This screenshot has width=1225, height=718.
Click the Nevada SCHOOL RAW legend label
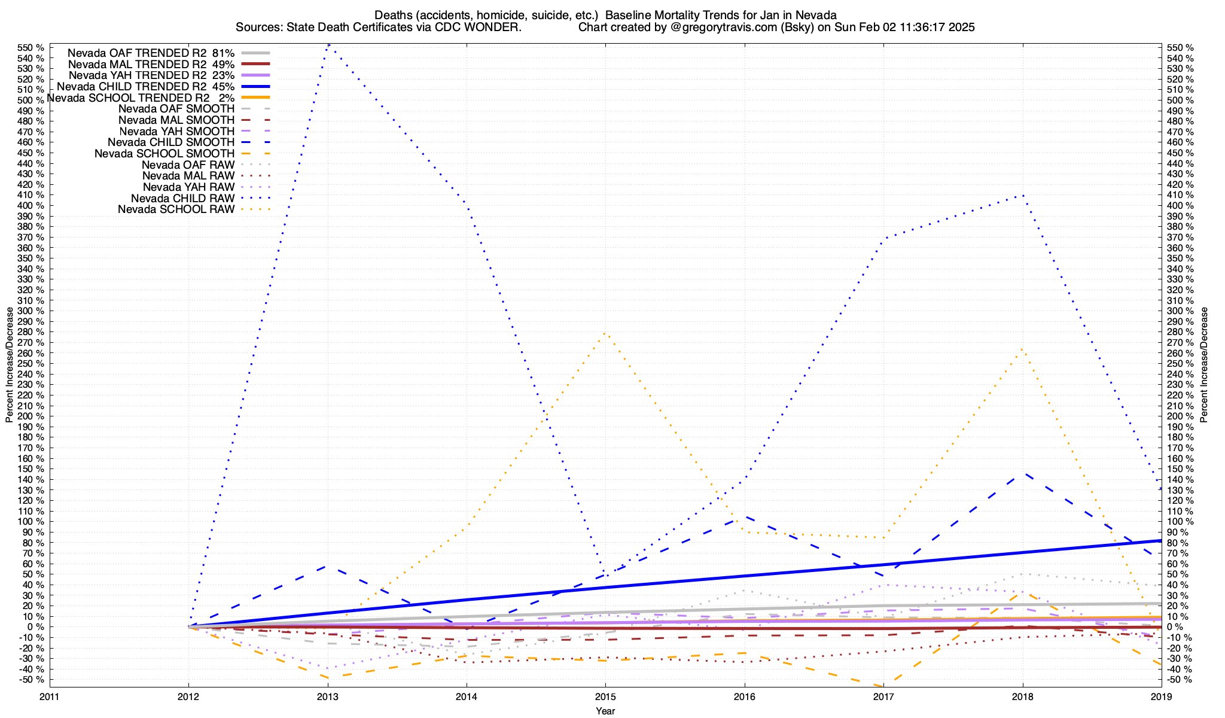(176, 209)
